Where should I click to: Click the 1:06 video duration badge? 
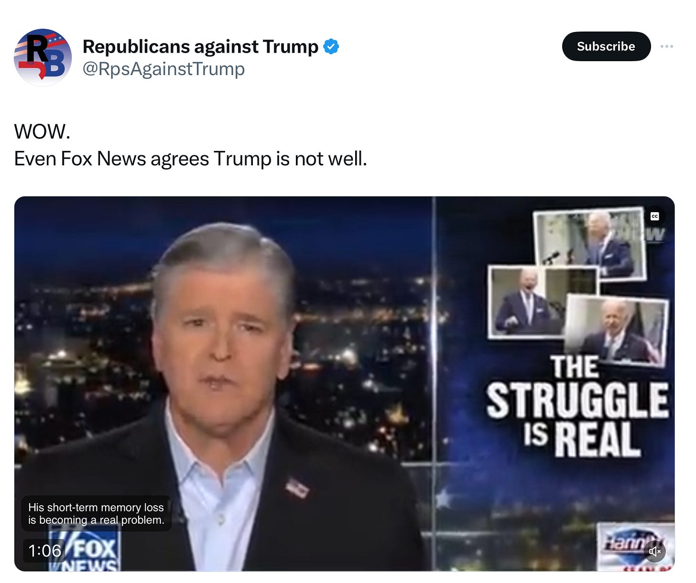coord(44,551)
